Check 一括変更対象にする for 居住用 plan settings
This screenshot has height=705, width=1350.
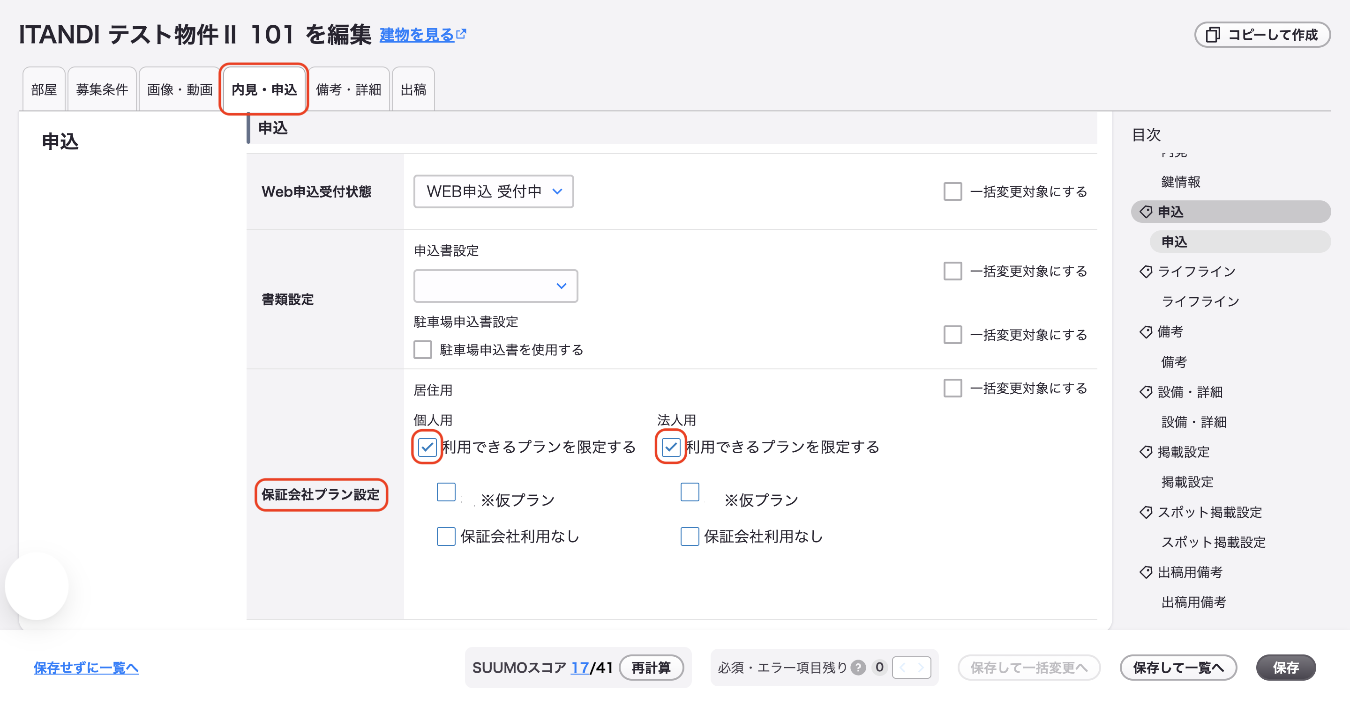pyautogui.click(x=952, y=389)
